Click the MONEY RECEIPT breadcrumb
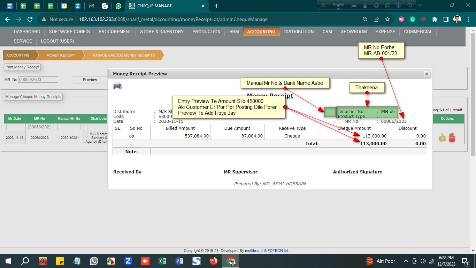The width and height of the screenshot is (476, 268). pyautogui.click(x=61, y=55)
